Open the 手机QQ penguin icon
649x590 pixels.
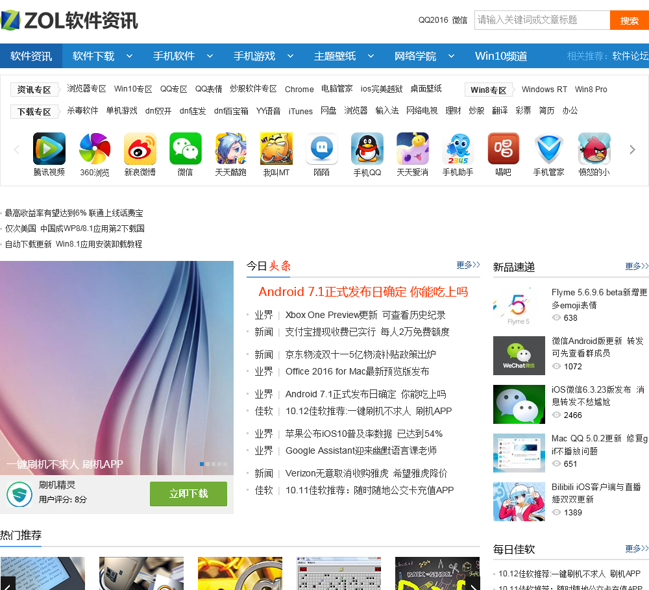pos(367,149)
